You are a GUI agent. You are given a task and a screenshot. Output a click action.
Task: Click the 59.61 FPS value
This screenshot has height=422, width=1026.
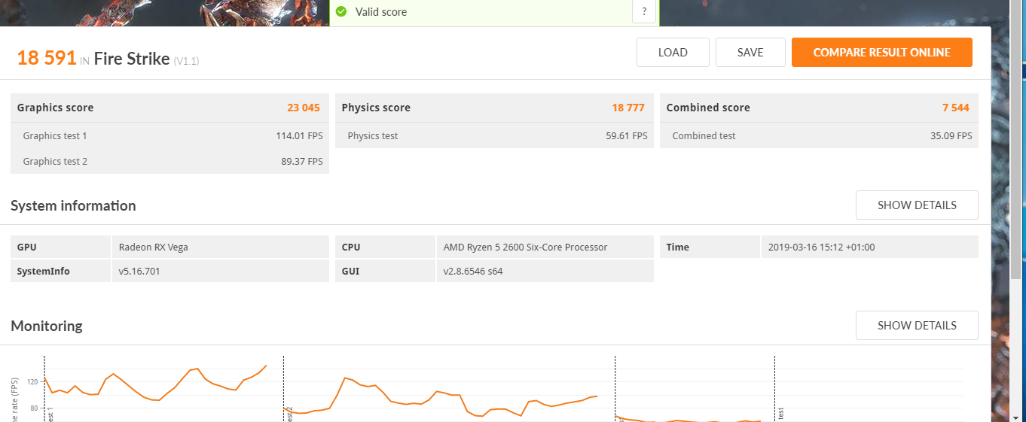(626, 136)
